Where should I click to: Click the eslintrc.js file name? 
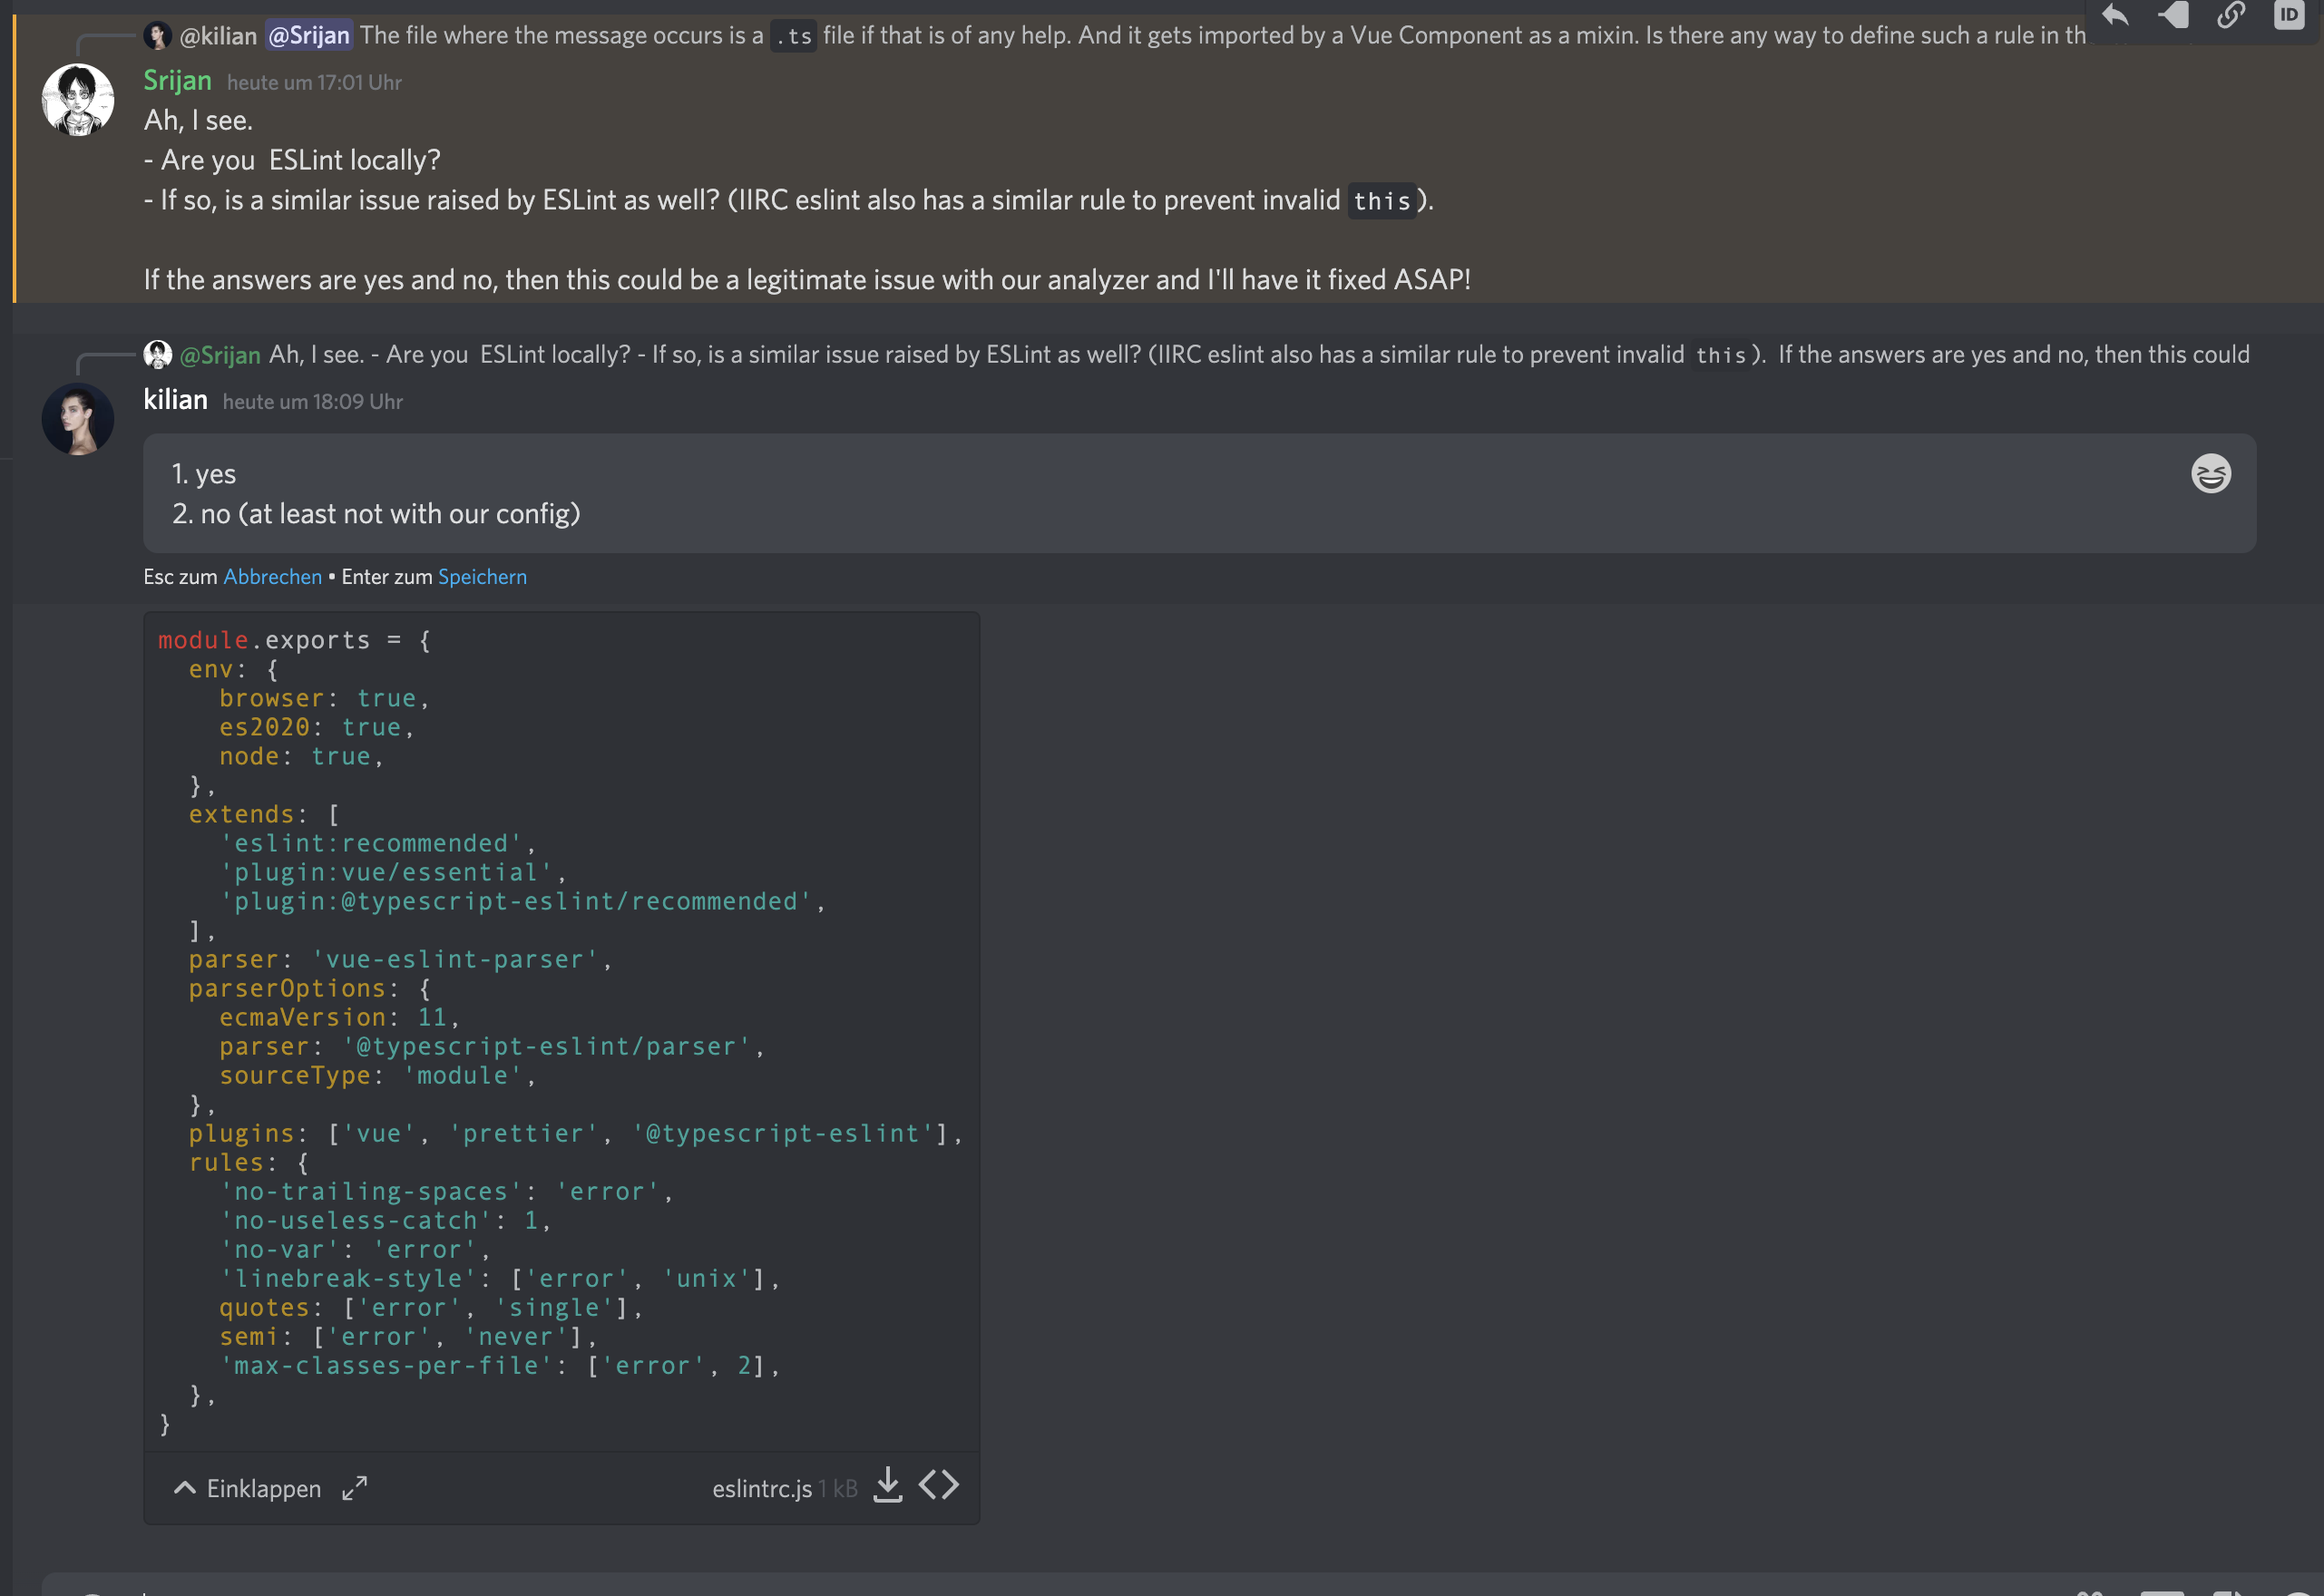(761, 1489)
